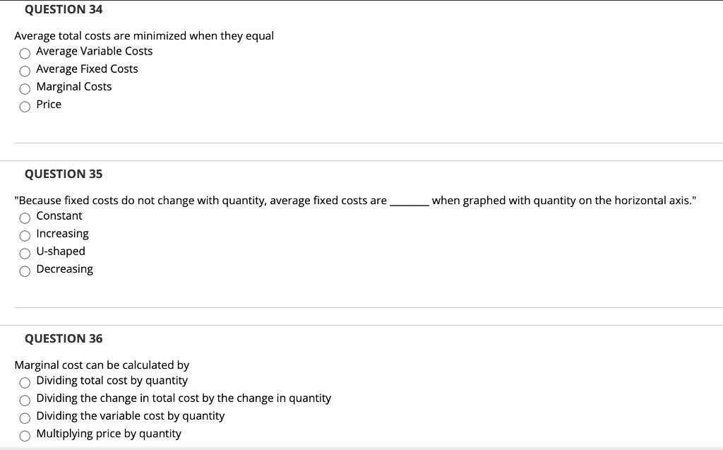Viewport: 723px width, 450px height.
Task: Select U-shaped for Question 35
Action: (x=25, y=253)
